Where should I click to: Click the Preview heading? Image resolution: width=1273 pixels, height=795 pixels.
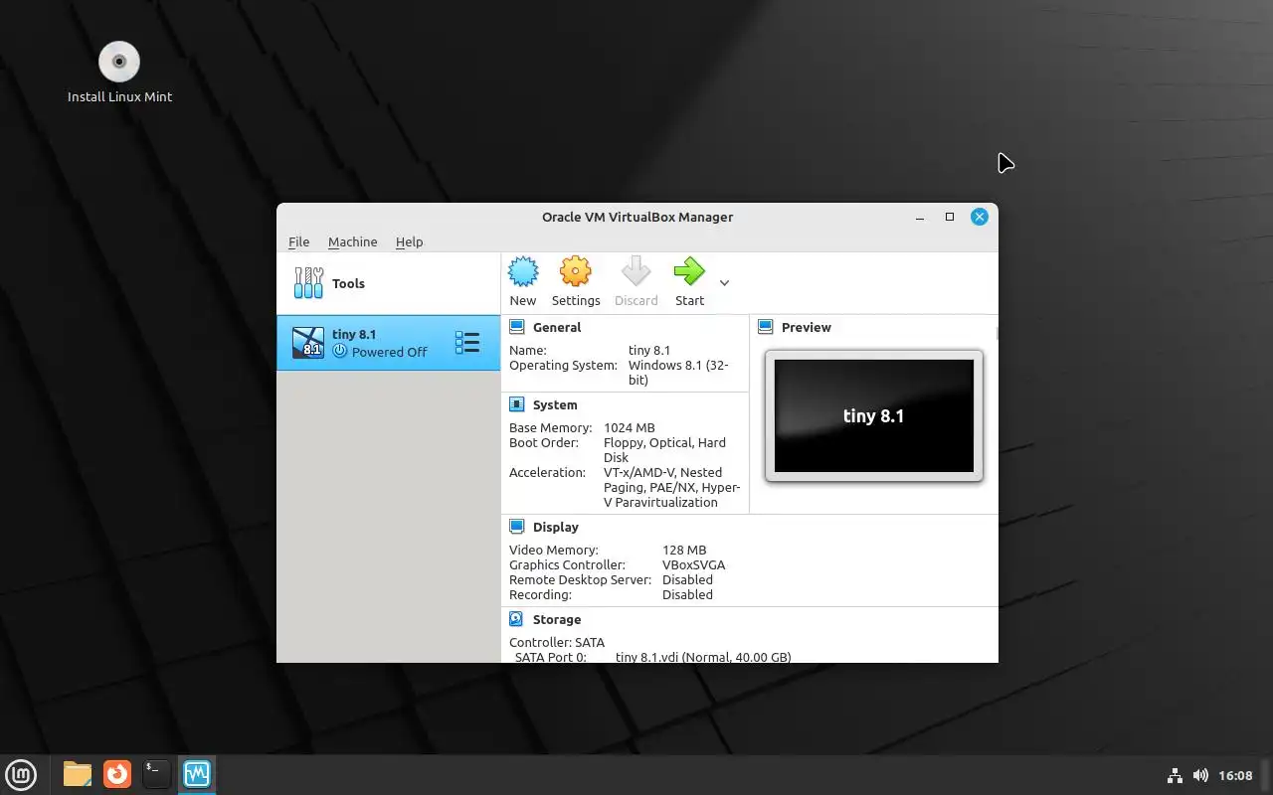pyautogui.click(x=807, y=327)
